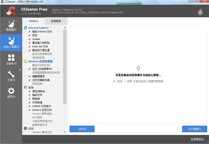Image resolution: width=209 pixels, height=144 pixels.
Task: Click the lightbulb tip icon
Action: 138,68
